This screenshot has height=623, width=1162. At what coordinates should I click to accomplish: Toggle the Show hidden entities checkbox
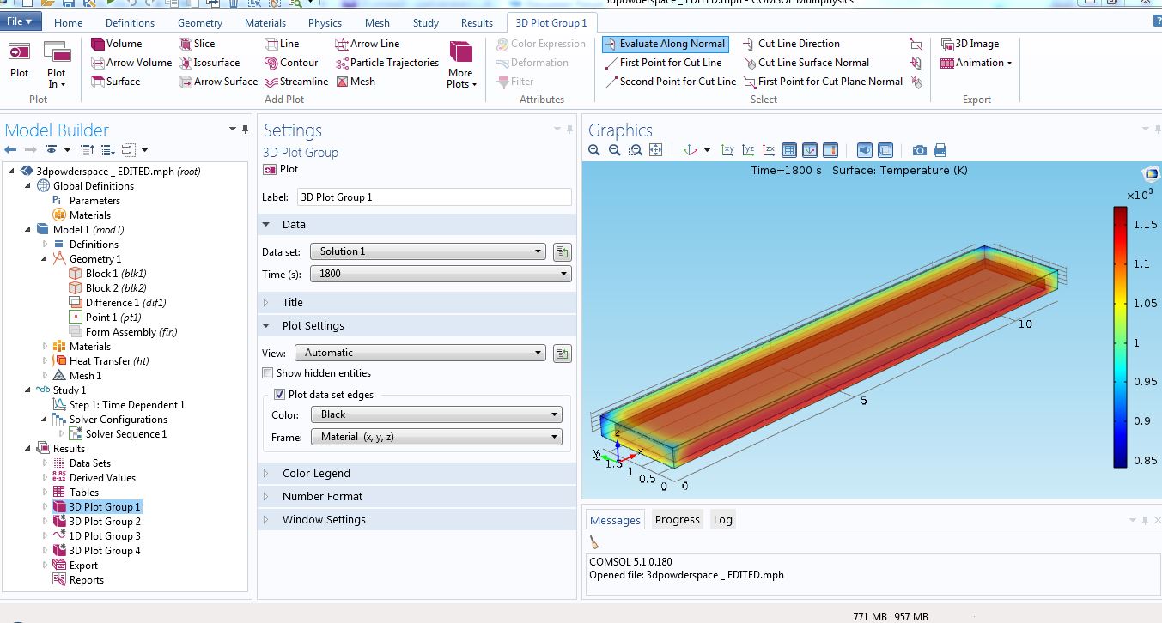(x=269, y=373)
